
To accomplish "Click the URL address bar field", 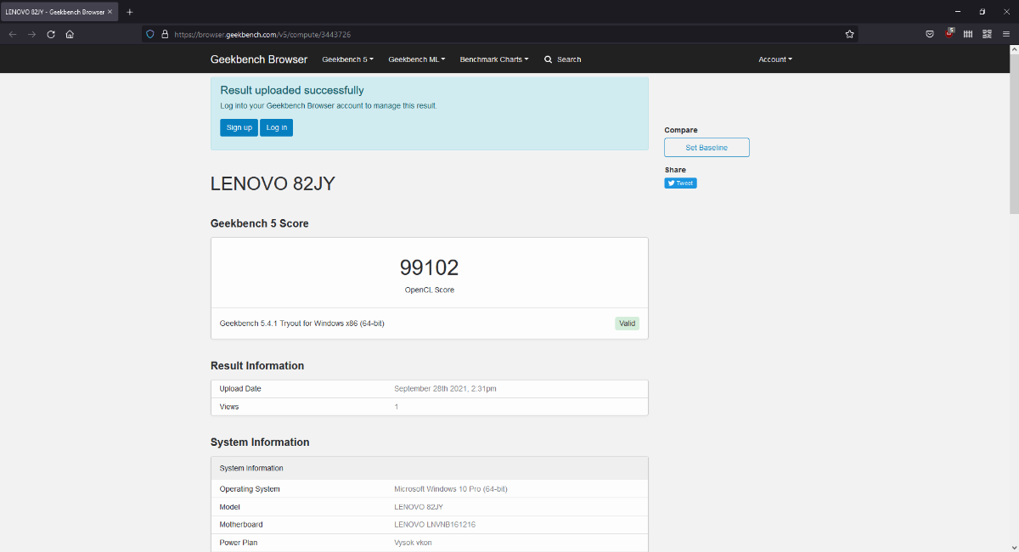I will pos(509,34).
